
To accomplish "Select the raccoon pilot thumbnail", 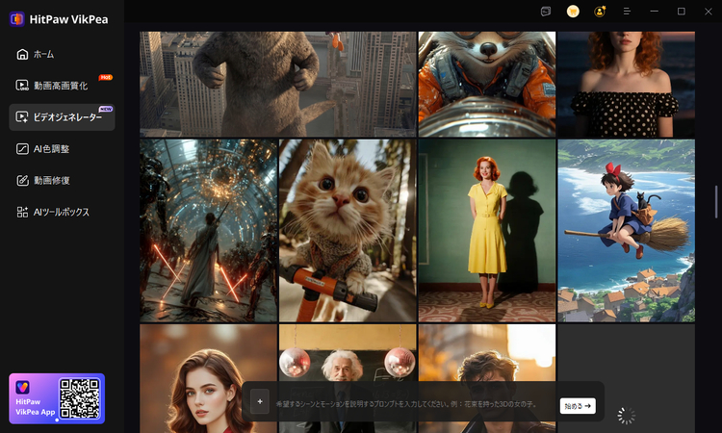I will [487, 85].
